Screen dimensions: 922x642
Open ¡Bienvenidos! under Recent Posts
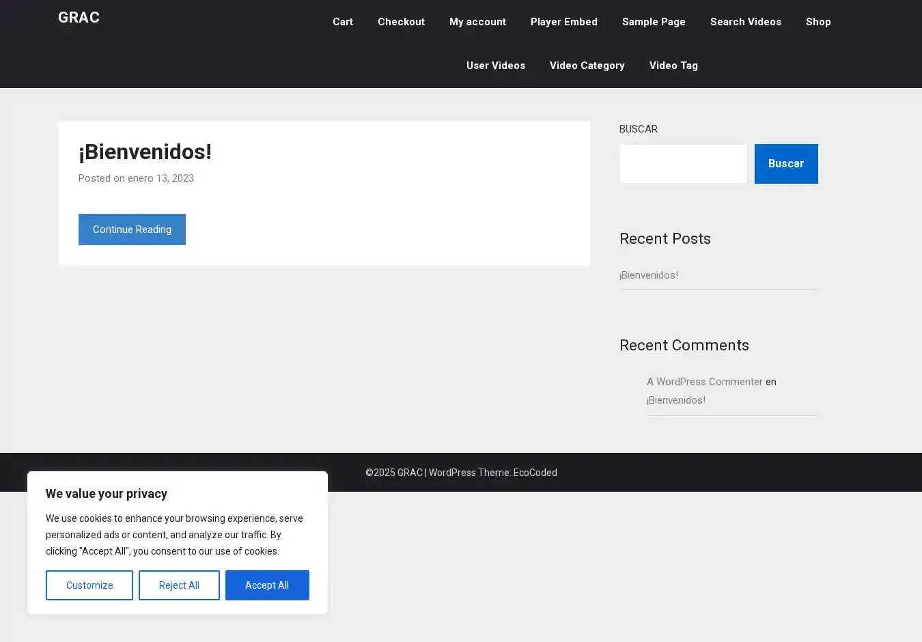point(648,275)
